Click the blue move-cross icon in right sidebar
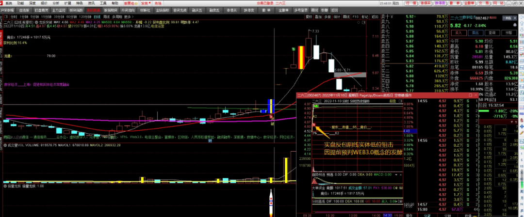Viewport: 524px width, 217px height. click(x=522, y=126)
